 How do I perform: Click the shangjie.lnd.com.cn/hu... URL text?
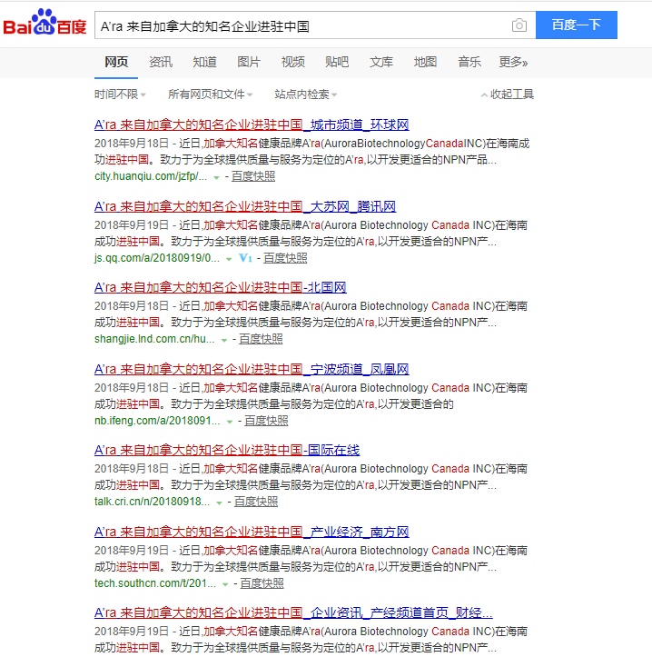point(154,339)
